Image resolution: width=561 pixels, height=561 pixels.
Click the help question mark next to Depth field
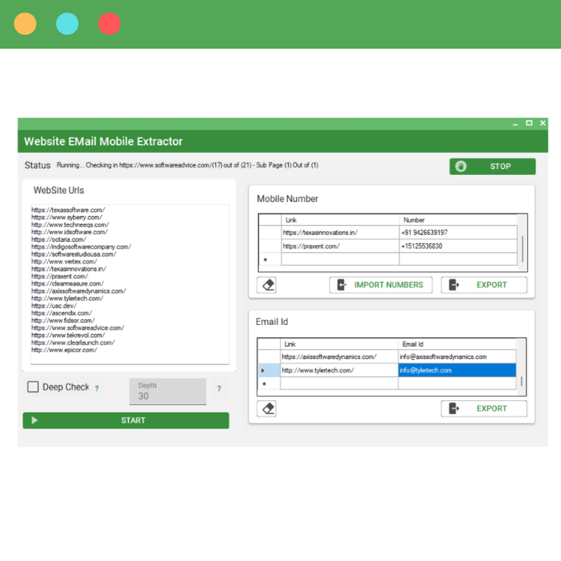[x=219, y=389]
